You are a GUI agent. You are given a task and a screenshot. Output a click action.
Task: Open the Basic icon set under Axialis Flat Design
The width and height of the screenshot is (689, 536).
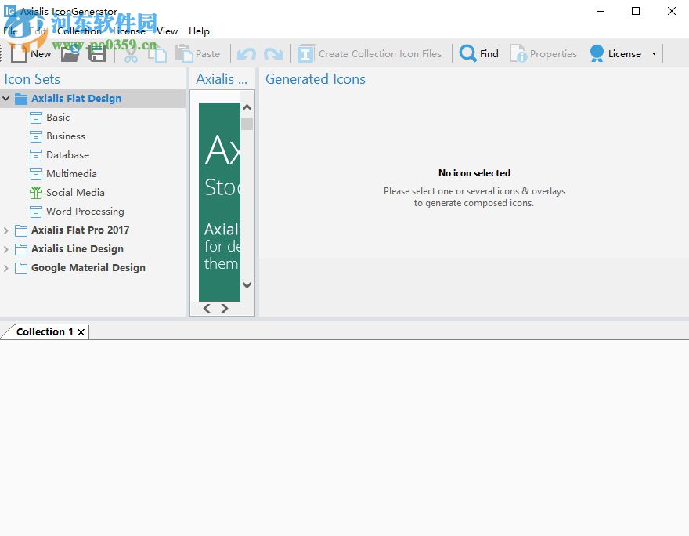(x=58, y=117)
